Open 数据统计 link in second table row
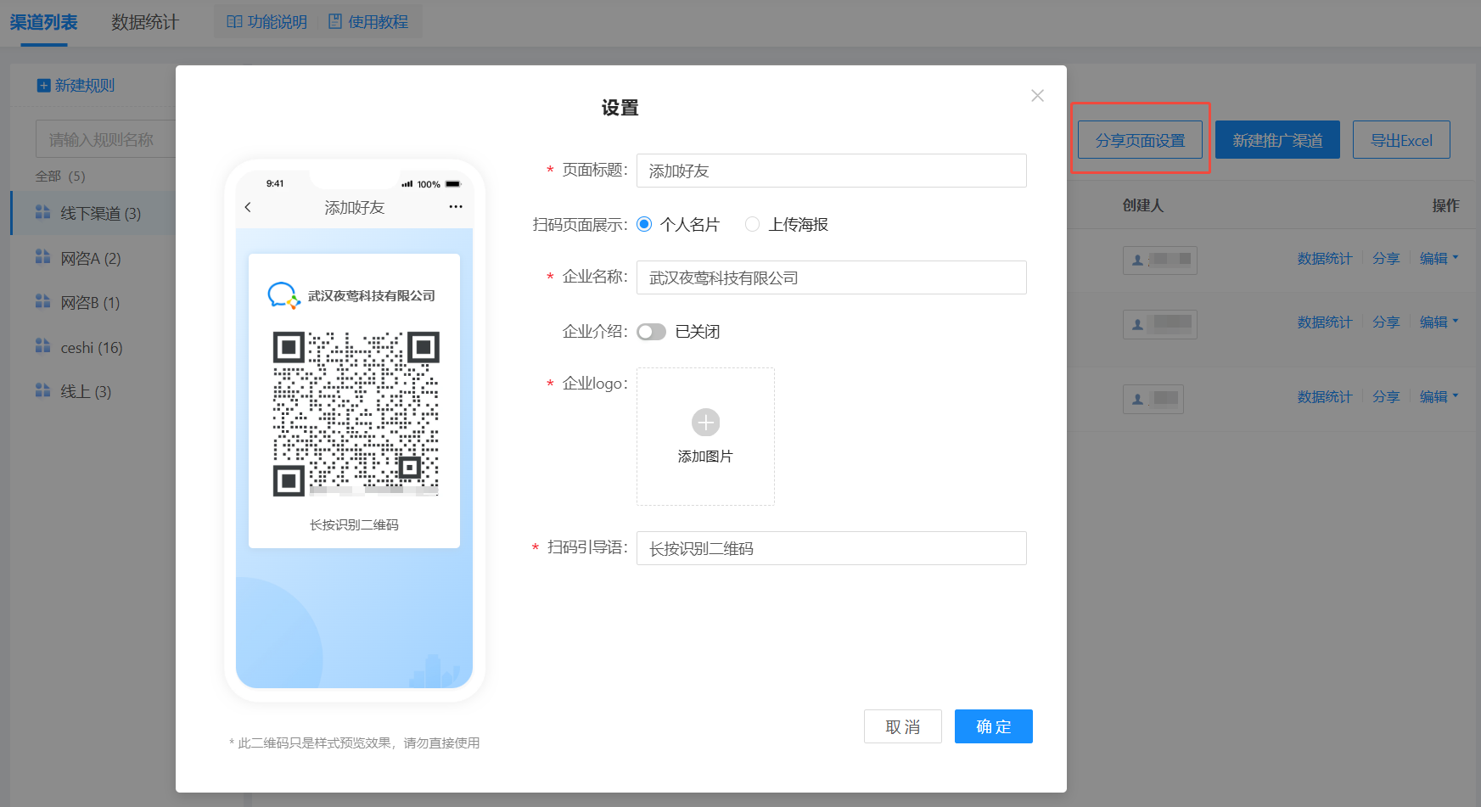1481x807 pixels. pos(1324,322)
